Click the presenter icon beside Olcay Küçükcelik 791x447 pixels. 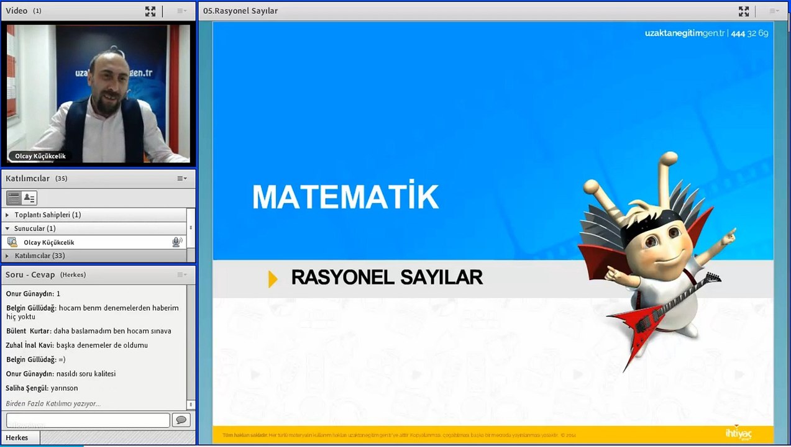coord(12,242)
